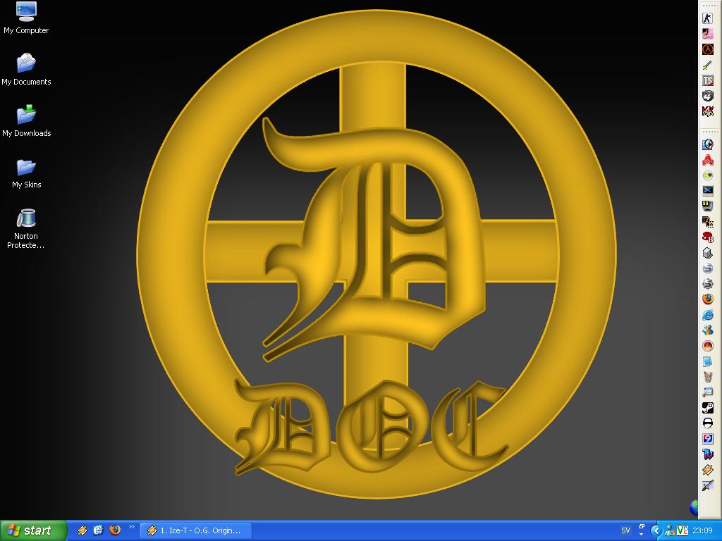This screenshot has height=541, width=722.
Task: Launch Firefox from the right sidebar
Action: (x=708, y=299)
